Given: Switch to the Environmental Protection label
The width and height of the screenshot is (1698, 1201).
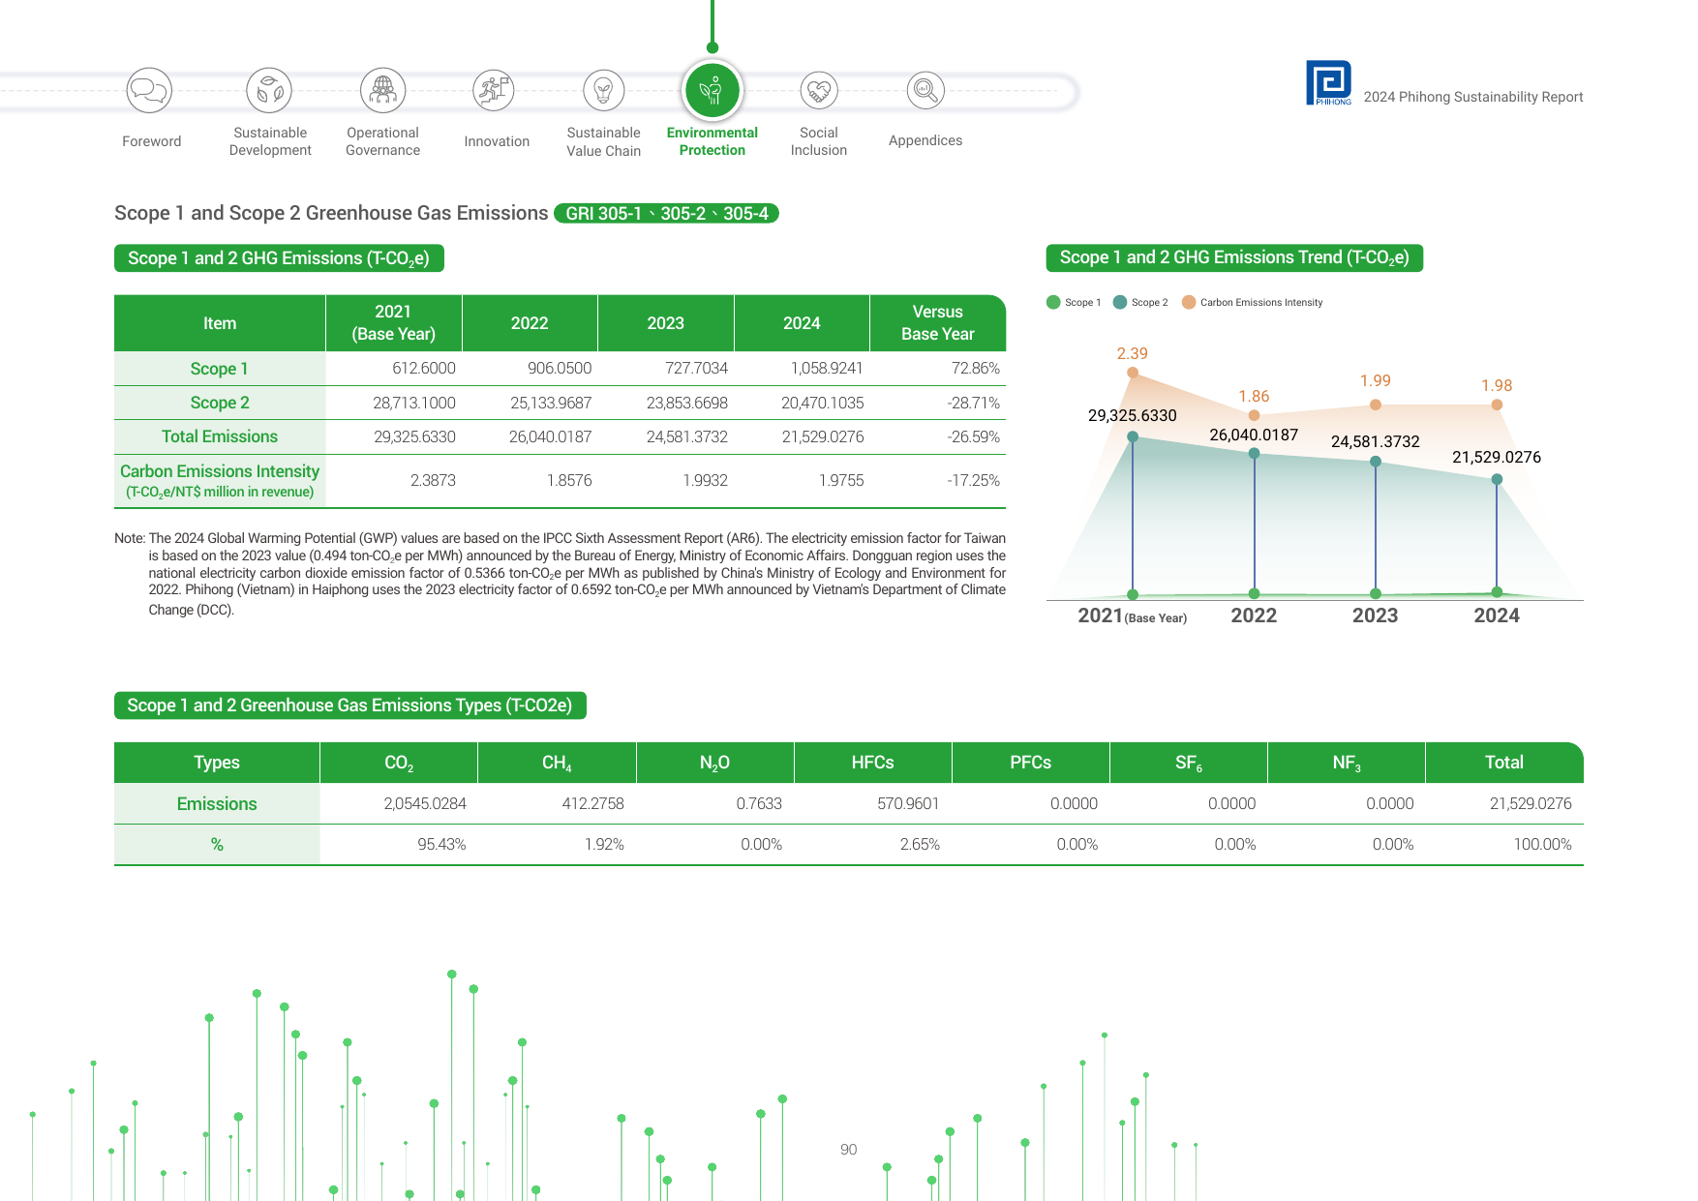Looking at the screenshot, I should tap(713, 141).
